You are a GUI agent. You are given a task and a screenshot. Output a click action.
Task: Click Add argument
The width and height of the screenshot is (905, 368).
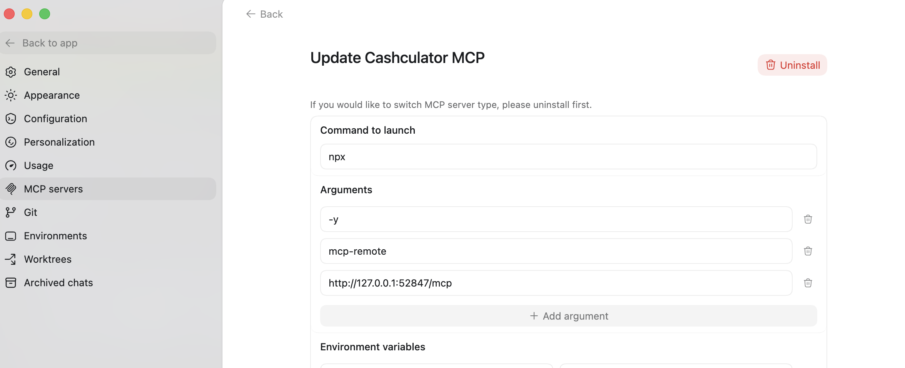(x=568, y=316)
